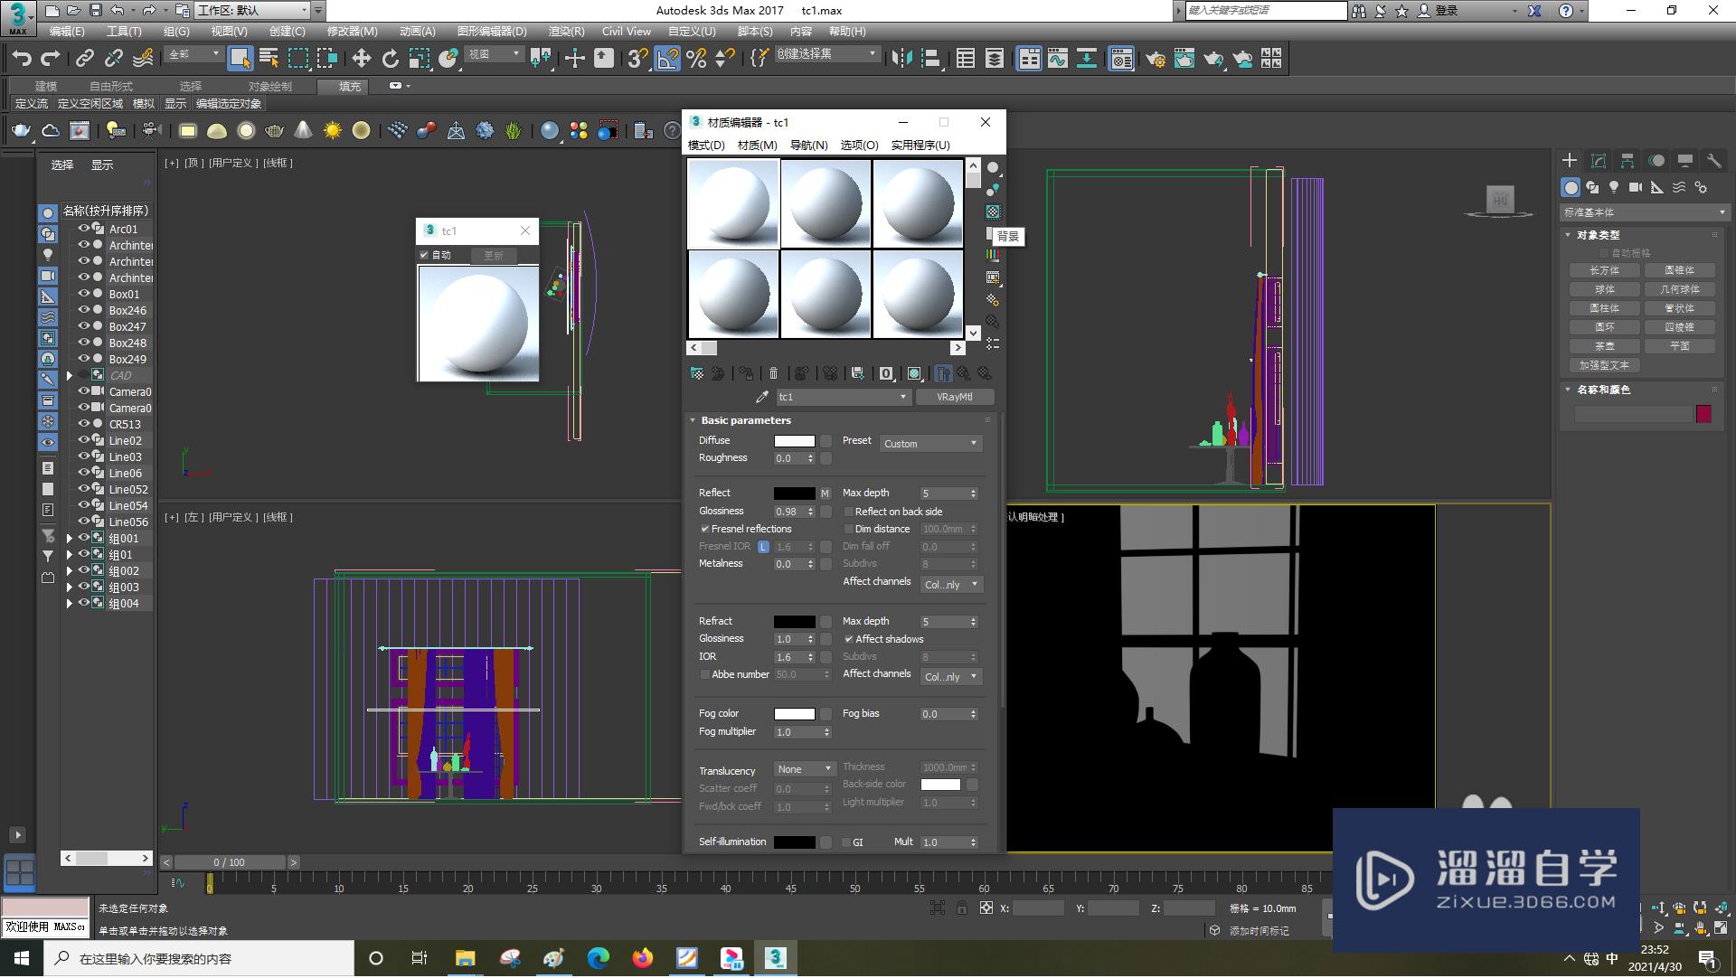Click the 长方体 object type button
The height and width of the screenshot is (978, 1736).
click(x=1604, y=270)
